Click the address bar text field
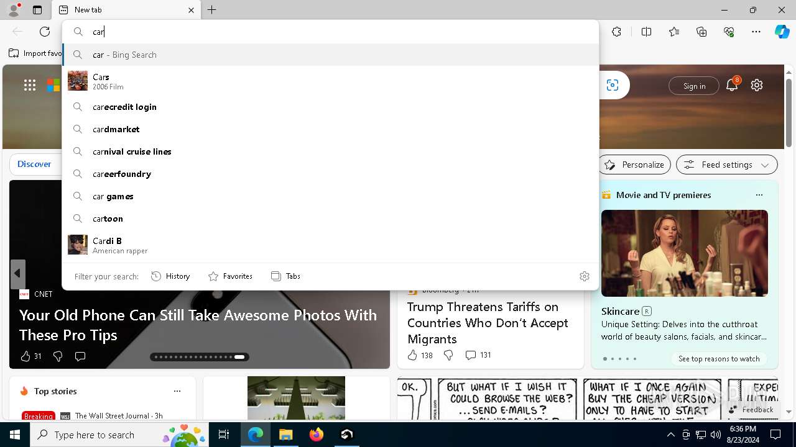This screenshot has height=447, width=796. click(330, 32)
